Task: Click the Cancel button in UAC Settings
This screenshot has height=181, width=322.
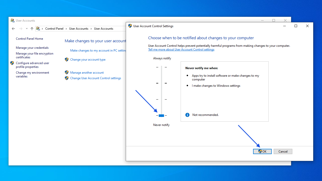Action: tap(283, 151)
